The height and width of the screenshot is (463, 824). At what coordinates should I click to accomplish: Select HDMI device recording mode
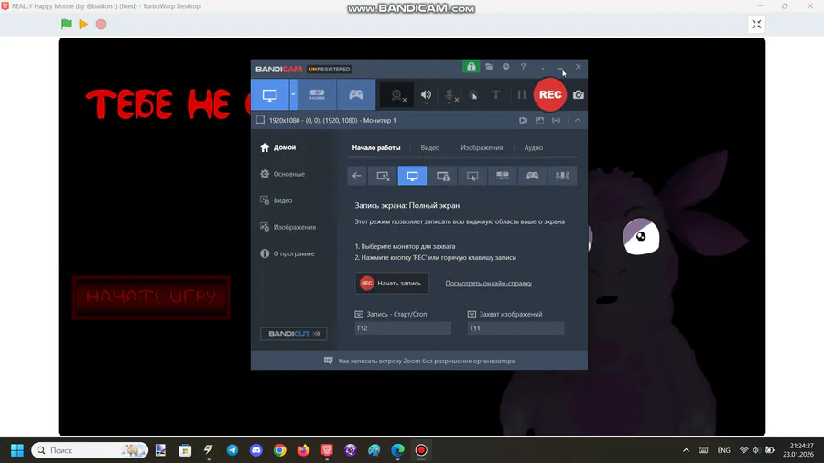317,94
